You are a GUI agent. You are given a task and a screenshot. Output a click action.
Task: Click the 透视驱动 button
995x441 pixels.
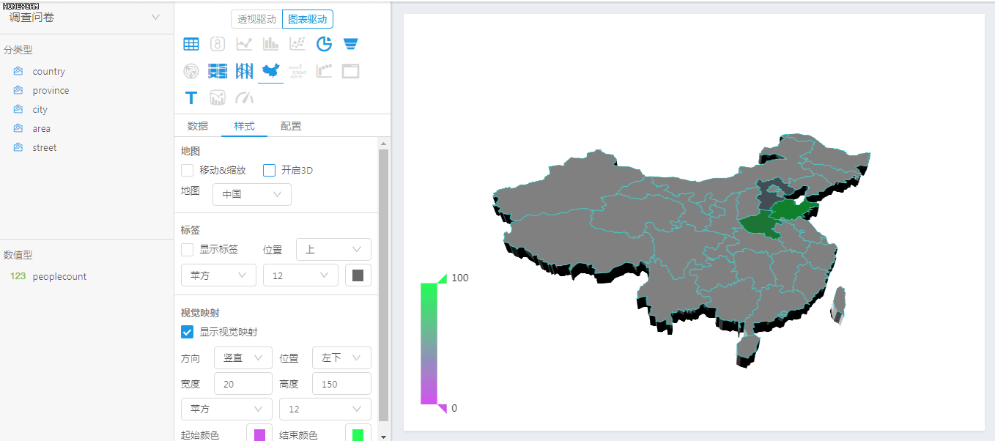point(256,19)
